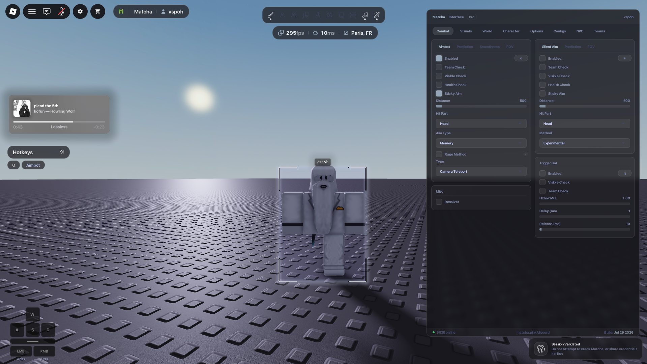Click the Silent Aim keybind button labeled e

click(x=624, y=58)
